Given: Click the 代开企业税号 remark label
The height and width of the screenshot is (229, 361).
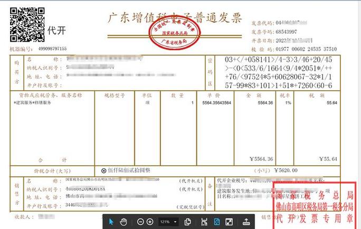Looking at the screenshot, I should tap(233, 180).
